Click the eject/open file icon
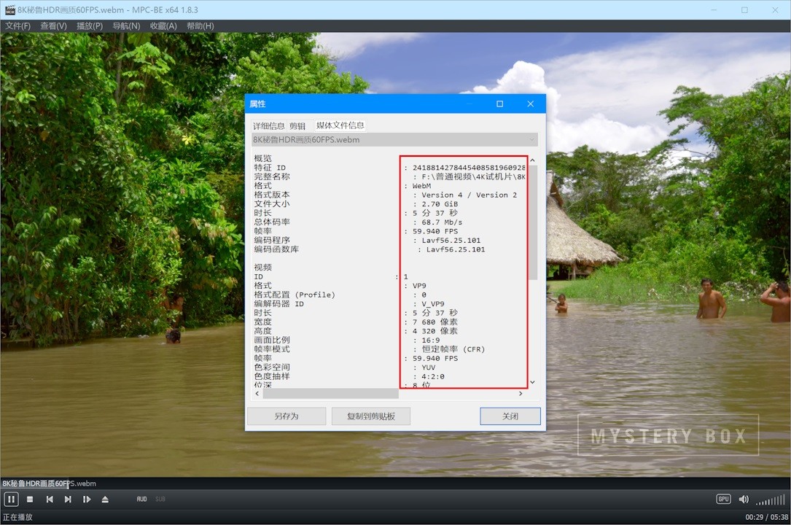 105,499
